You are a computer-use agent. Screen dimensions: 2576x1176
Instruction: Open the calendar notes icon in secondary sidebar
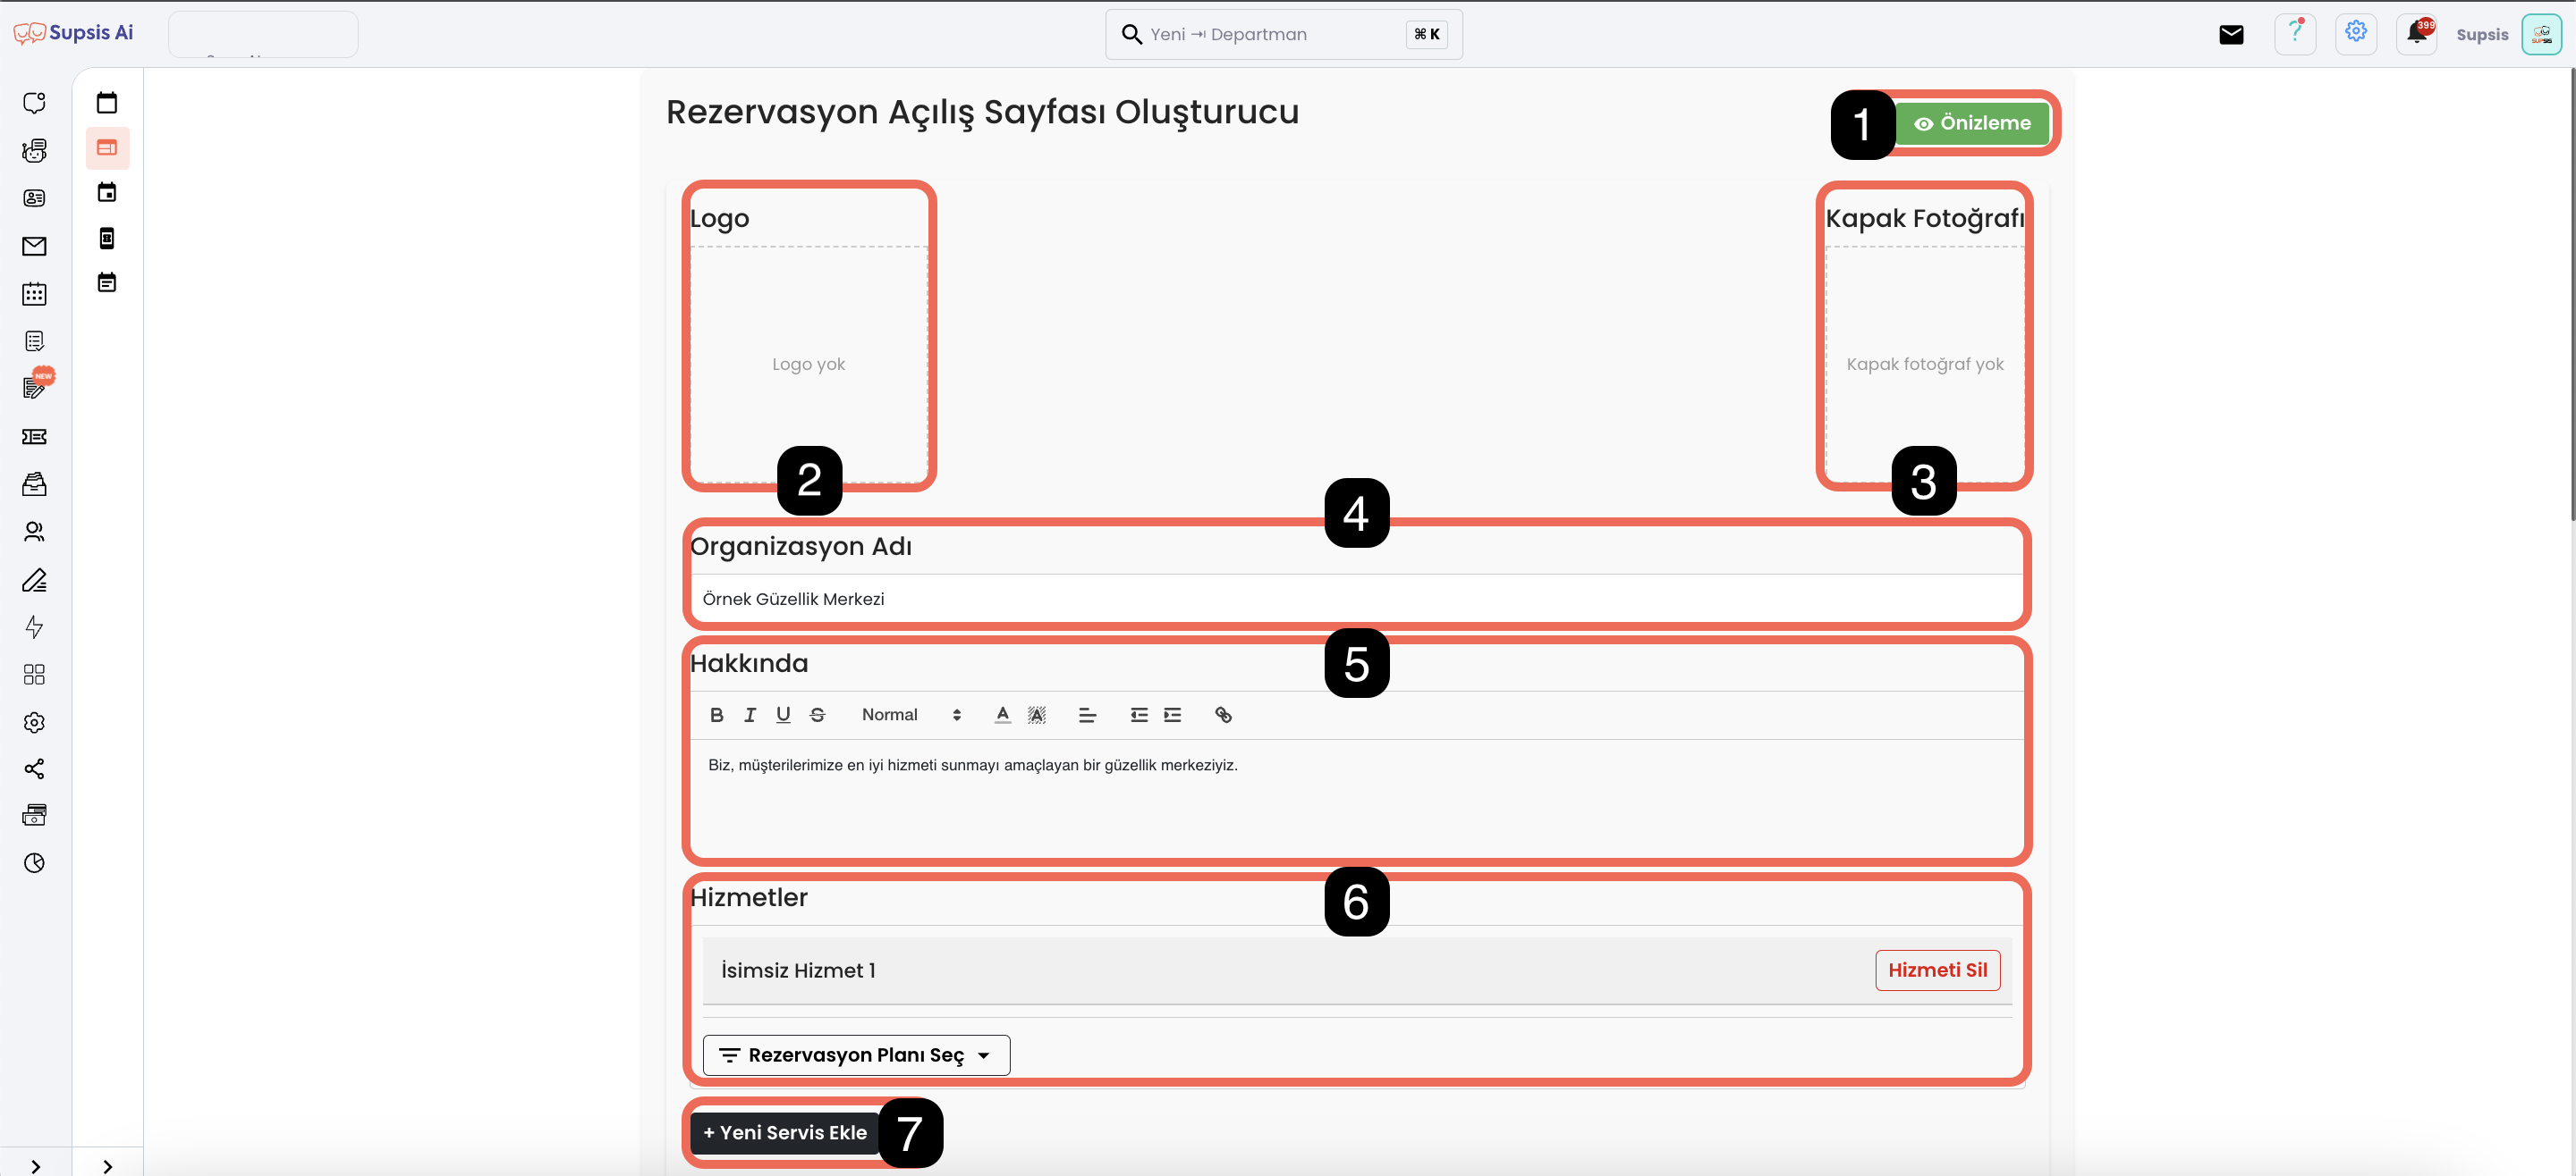(x=107, y=282)
